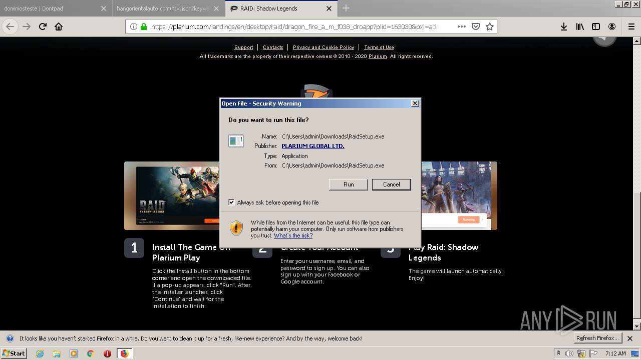The height and width of the screenshot is (360, 641).
Task: Close the RAID: Shadow Legends tab
Action: (329, 8)
